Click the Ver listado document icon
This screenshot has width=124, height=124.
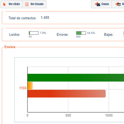[x=27, y=4]
